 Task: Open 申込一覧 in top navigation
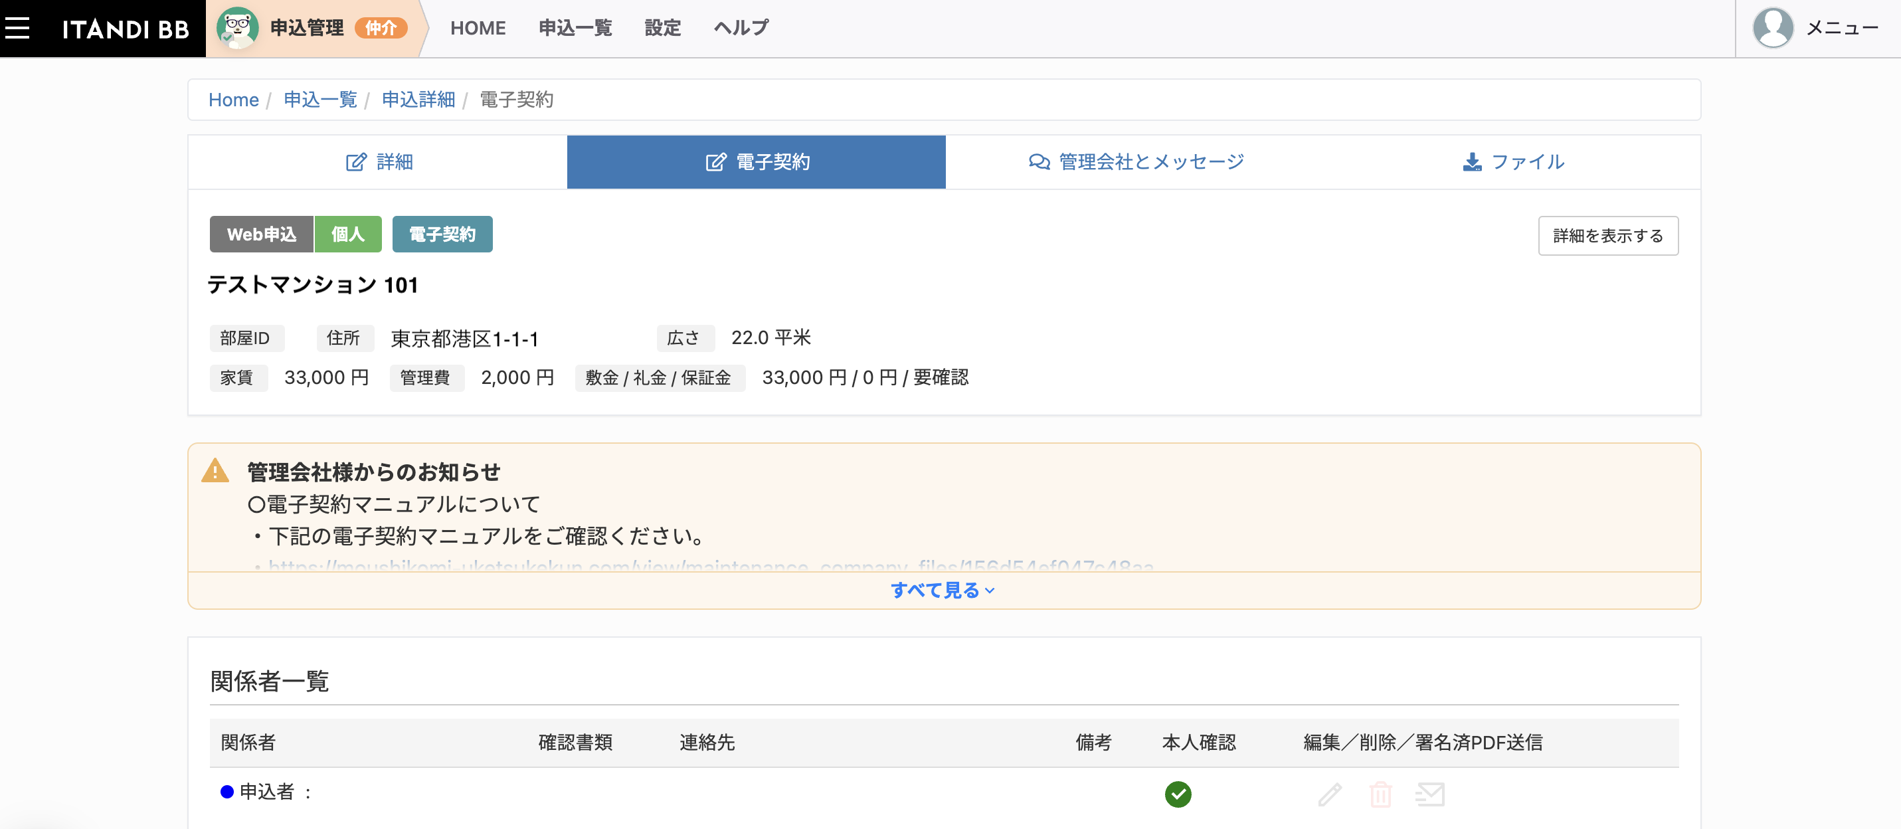575,28
